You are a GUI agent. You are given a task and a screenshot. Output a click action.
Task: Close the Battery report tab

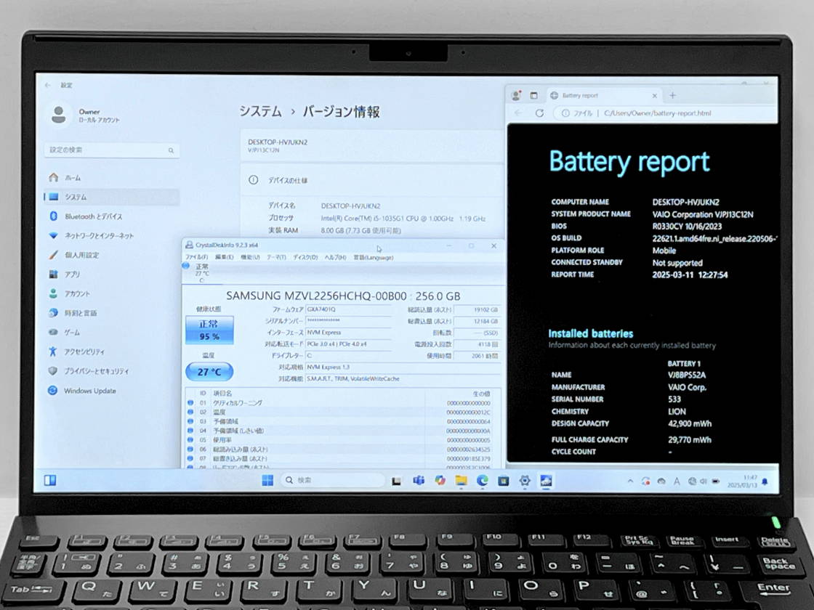655,95
